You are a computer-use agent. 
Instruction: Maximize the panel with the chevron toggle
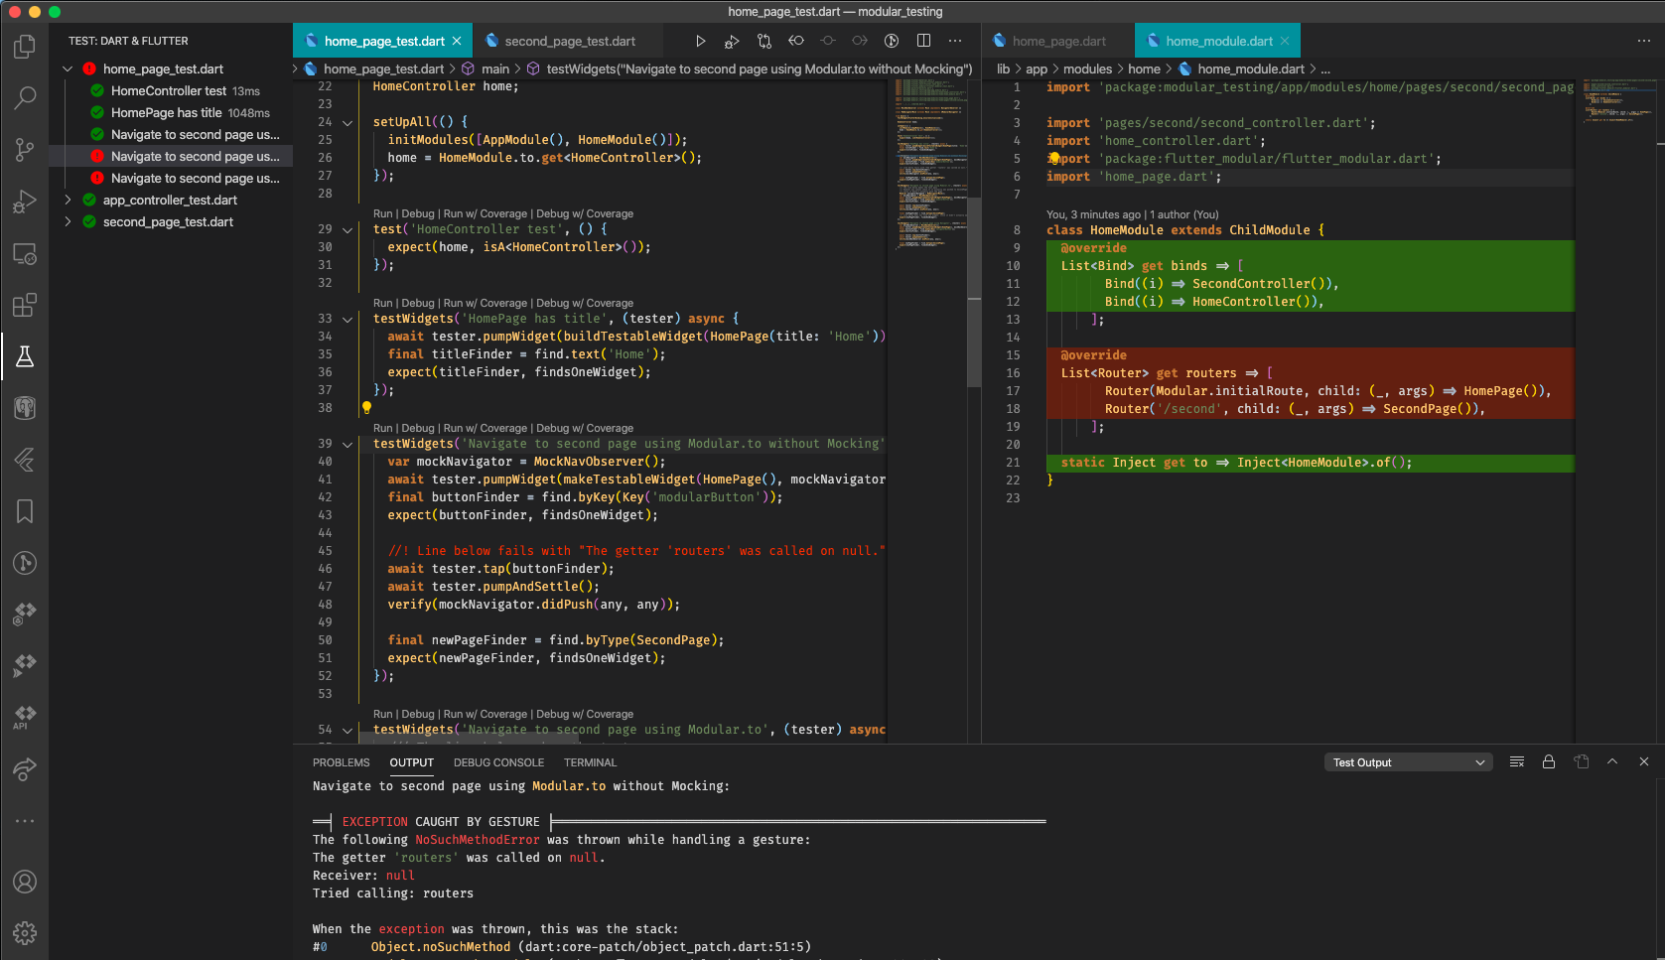1611,761
